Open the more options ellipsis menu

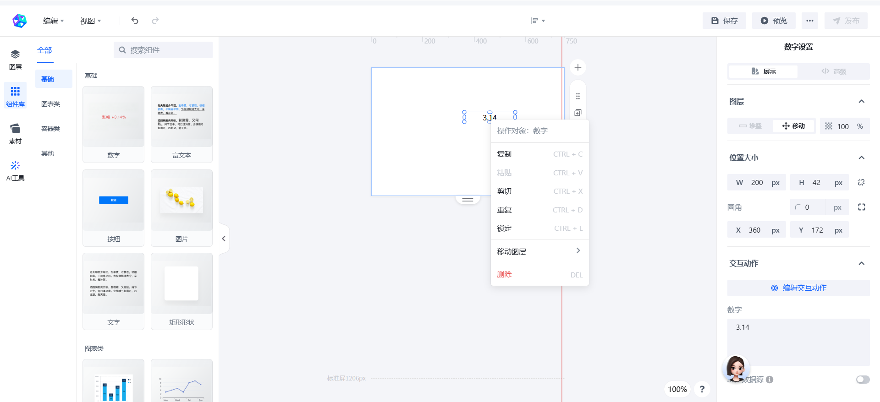[x=810, y=21]
